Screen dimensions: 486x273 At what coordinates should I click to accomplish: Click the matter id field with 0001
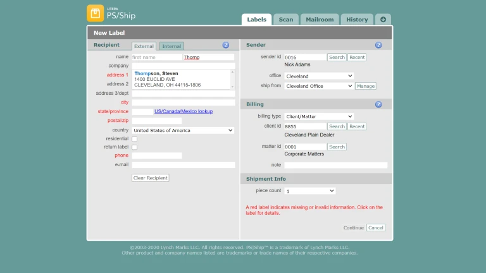pos(305,147)
